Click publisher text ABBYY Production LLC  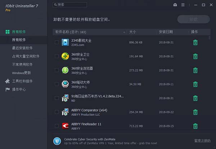(x=86, y=114)
